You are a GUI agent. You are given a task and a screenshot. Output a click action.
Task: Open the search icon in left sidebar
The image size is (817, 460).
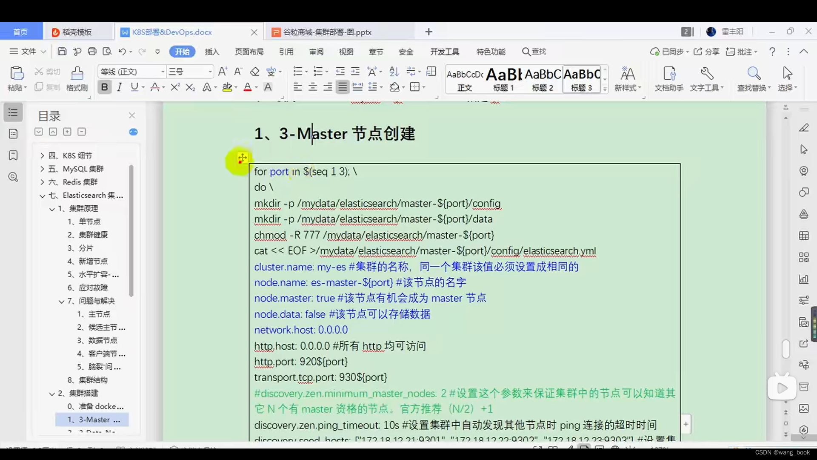click(13, 177)
